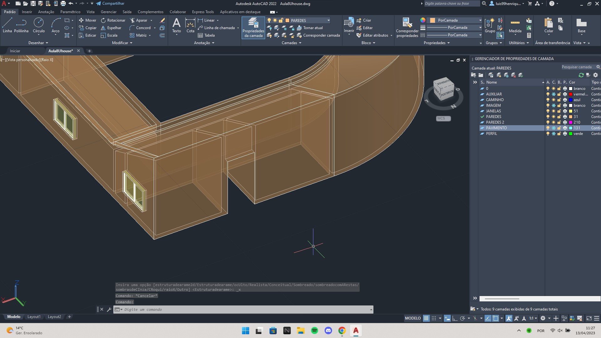Viewport: 601px width, 338px height.
Task: Open the PAREDES layer dropdown in ribbon
Action: tap(328, 20)
